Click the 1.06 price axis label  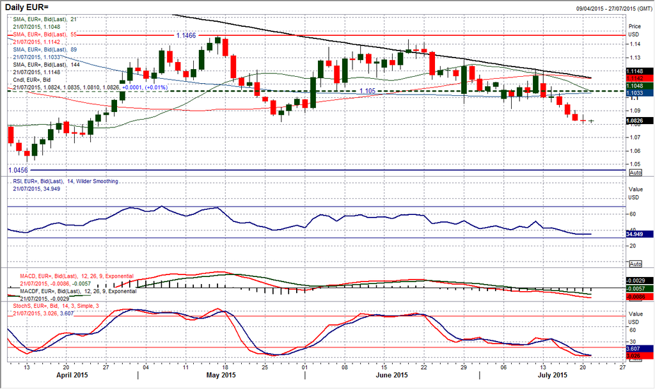pos(635,151)
